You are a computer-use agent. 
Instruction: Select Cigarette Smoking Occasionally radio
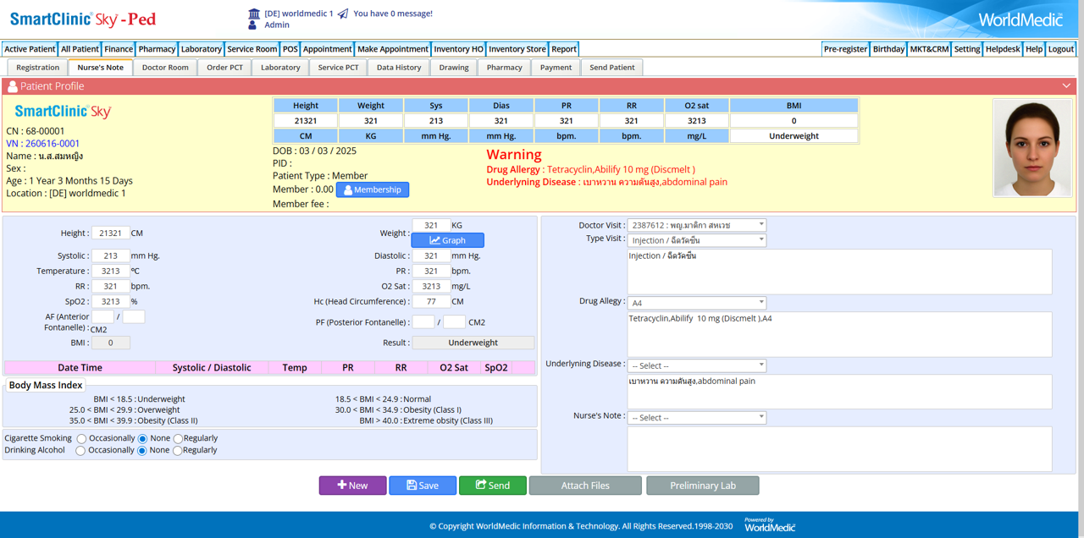(x=81, y=438)
